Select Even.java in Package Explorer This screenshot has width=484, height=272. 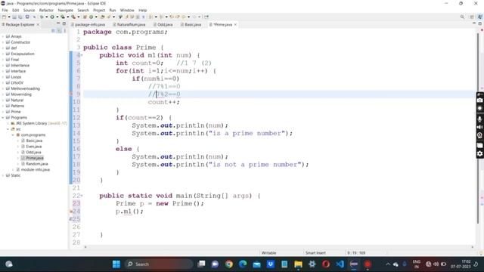coord(32,147)
